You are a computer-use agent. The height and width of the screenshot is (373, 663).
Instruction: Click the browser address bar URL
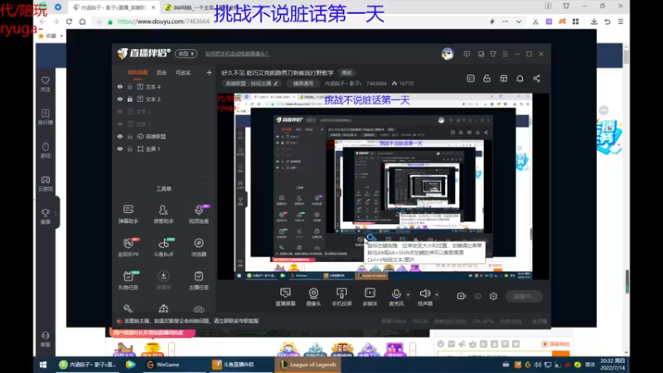(x=163, y=22)
